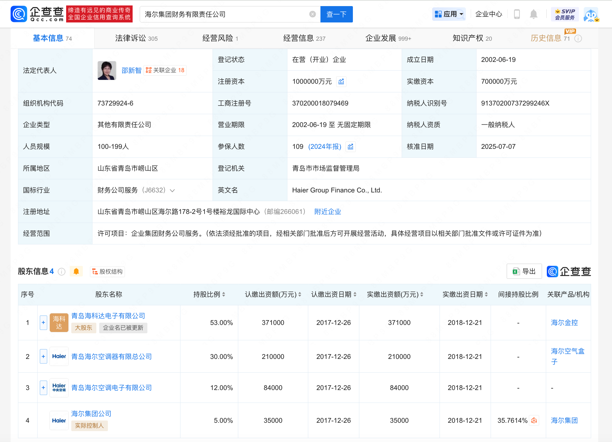Select organization code 73729924-6
612x442 pixels.
click(x=115, y=103)
